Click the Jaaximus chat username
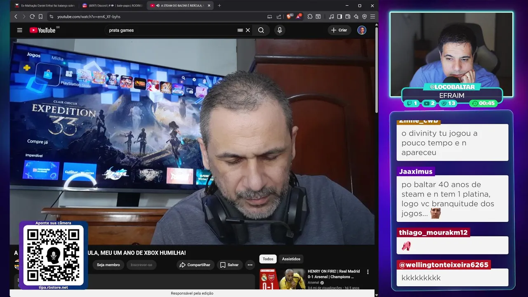The image size is (528, 297). [x=416, y=172]
